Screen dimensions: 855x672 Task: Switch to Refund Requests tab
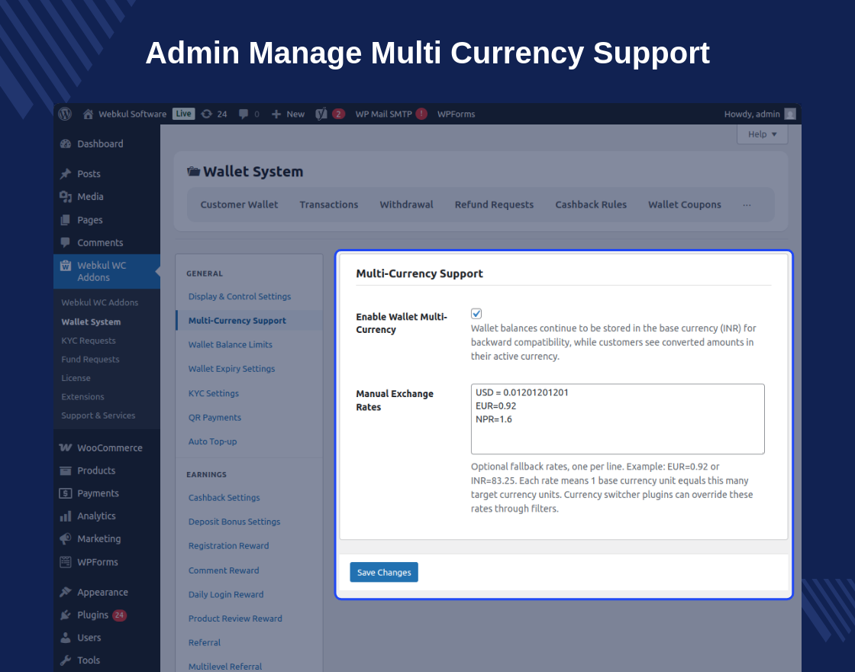pyautogui.click(x=494, y=205)
